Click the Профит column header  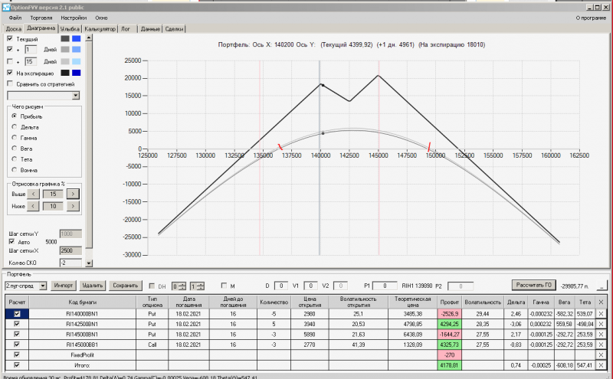(450, 302)
